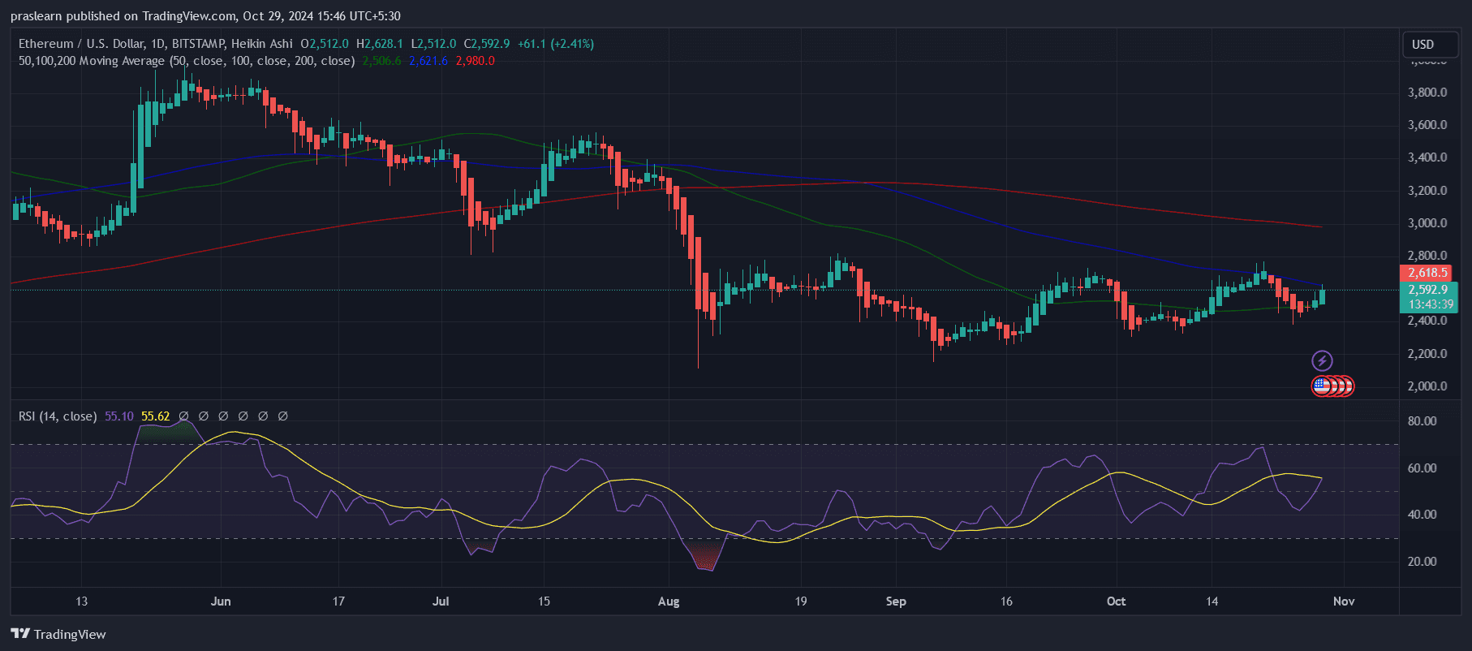Click the green 50 MA value 2,506.6

[381, 61]
